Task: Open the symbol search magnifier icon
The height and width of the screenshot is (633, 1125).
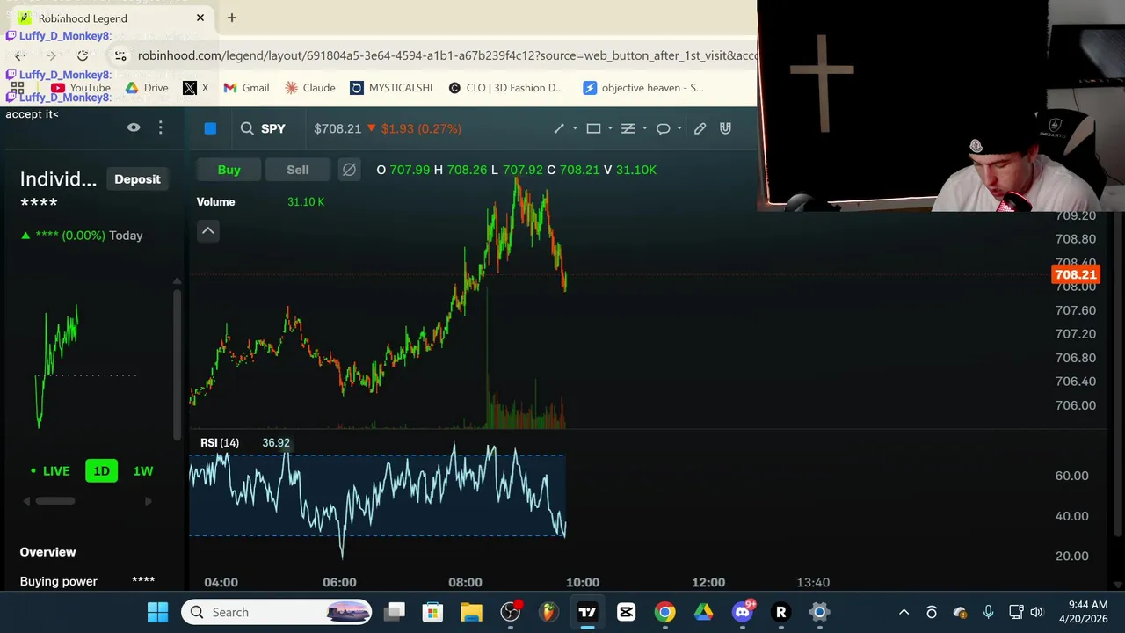Action: [x=247, y=128]
